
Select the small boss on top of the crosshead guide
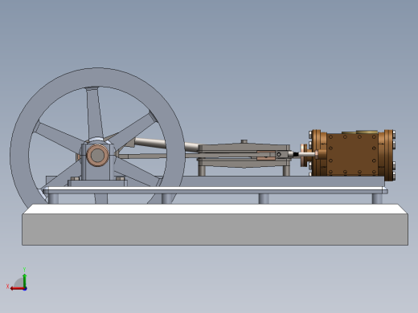[244, 141]
